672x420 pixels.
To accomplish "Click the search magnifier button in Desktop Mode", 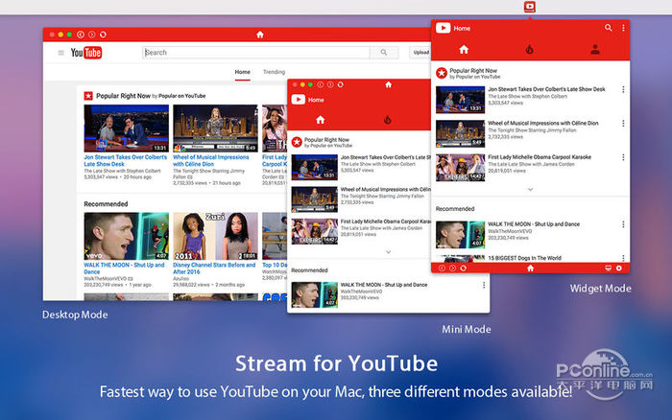I will tap(384, 52).
